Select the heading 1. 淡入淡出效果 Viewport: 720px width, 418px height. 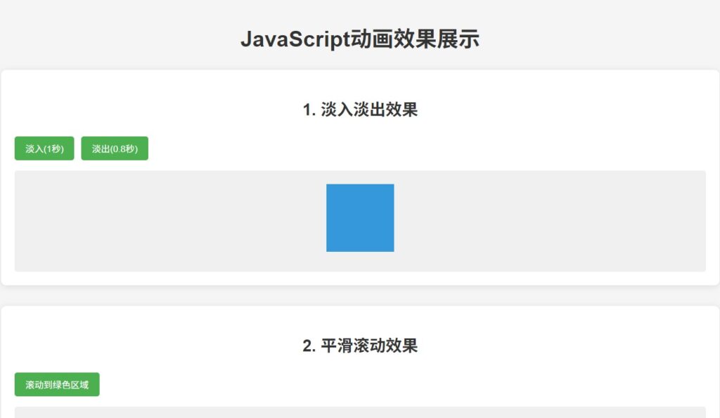[360, 110]
